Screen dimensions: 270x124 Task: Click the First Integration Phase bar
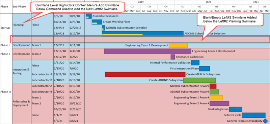(205, 69)
